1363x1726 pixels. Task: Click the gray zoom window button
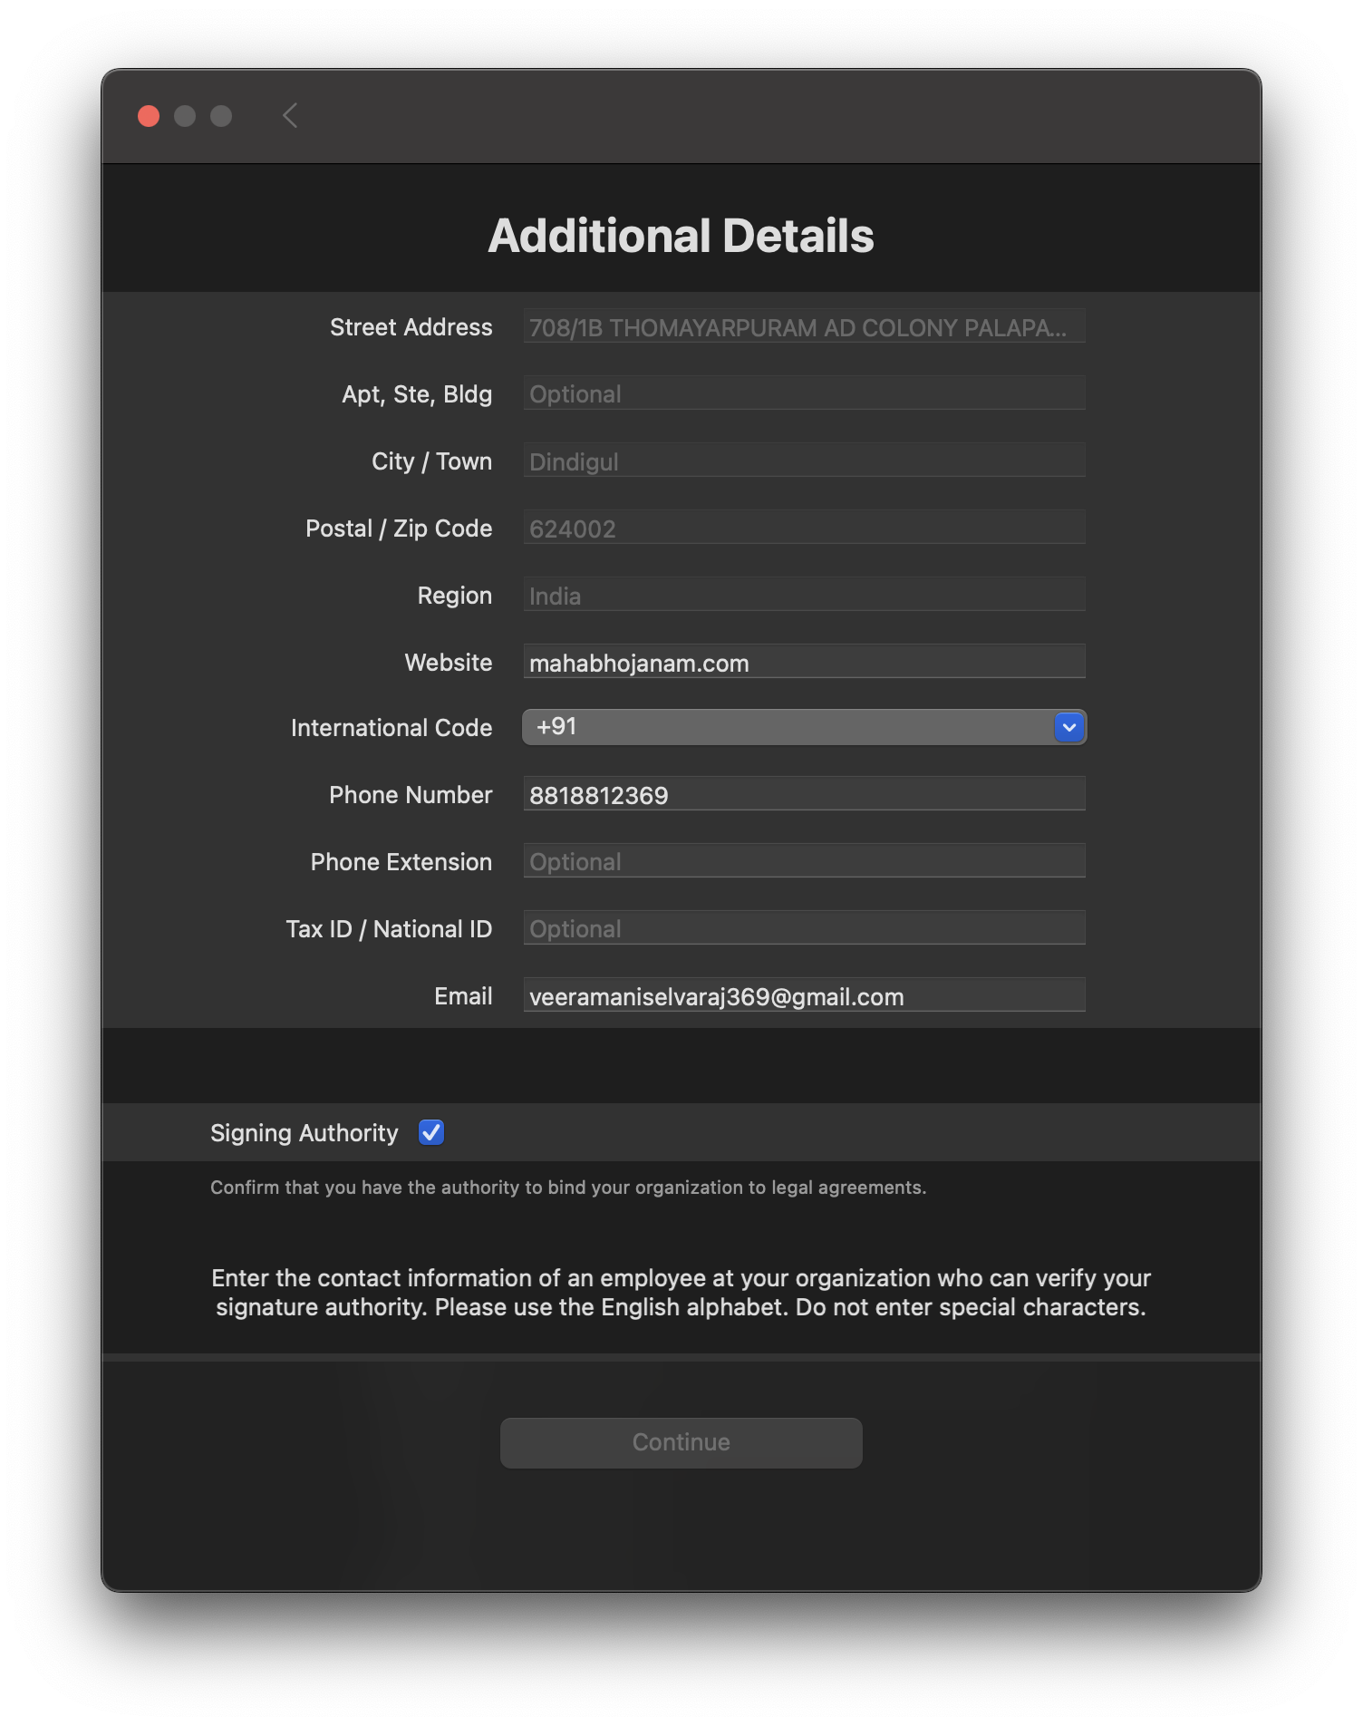tap(221, 116)
